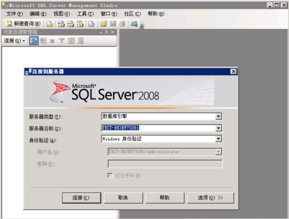Expand the 服务器名称 dropdown arrow

[x=218, y=128]
